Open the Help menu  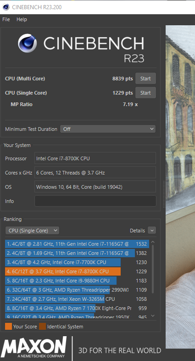pos(22,20)
